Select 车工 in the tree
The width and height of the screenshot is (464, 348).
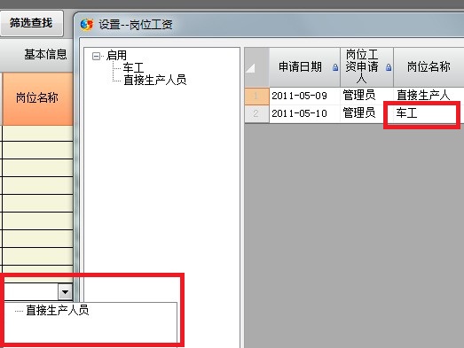(133, 67)
